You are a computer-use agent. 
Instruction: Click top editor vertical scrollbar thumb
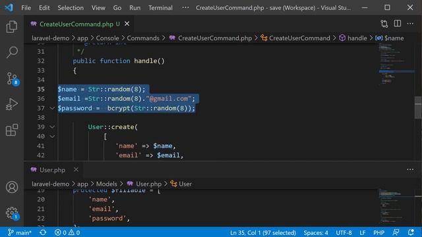coord(418,107)
